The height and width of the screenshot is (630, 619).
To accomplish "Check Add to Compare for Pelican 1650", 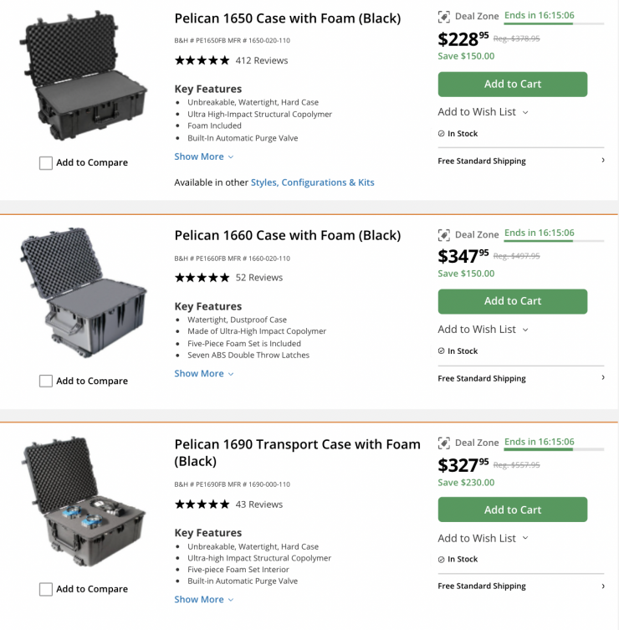I will [46, 163].
